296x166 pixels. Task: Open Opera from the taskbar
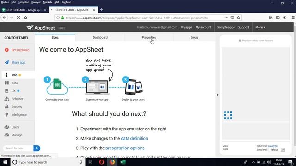pos(101,162)
